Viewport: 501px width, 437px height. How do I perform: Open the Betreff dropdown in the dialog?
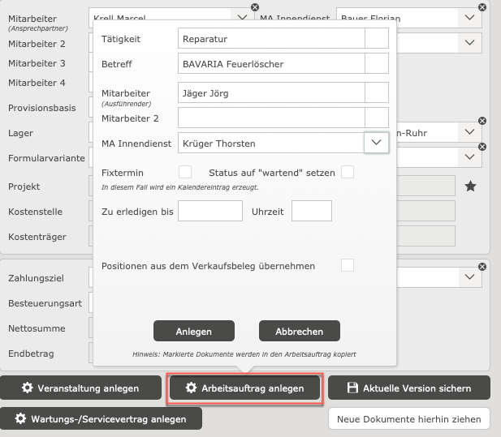click(377, 63)
